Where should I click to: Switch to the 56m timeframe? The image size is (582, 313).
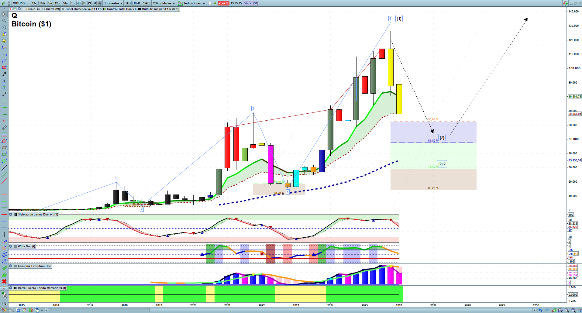pyautogui.click(x=66, y=3)
